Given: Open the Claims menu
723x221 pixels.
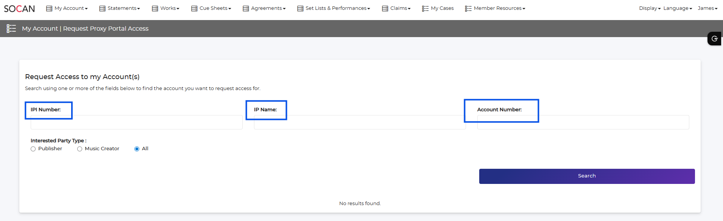Looking at the screenshot, I should 400,8.
